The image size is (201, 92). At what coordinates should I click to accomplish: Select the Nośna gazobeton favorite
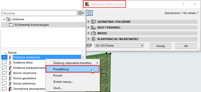tap(24, 78)
